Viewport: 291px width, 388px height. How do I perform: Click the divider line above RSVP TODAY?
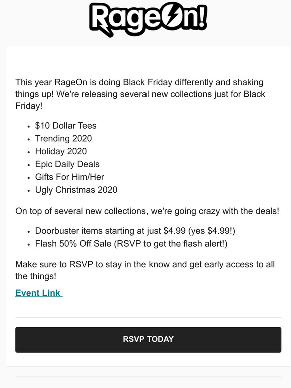[148, 317]
